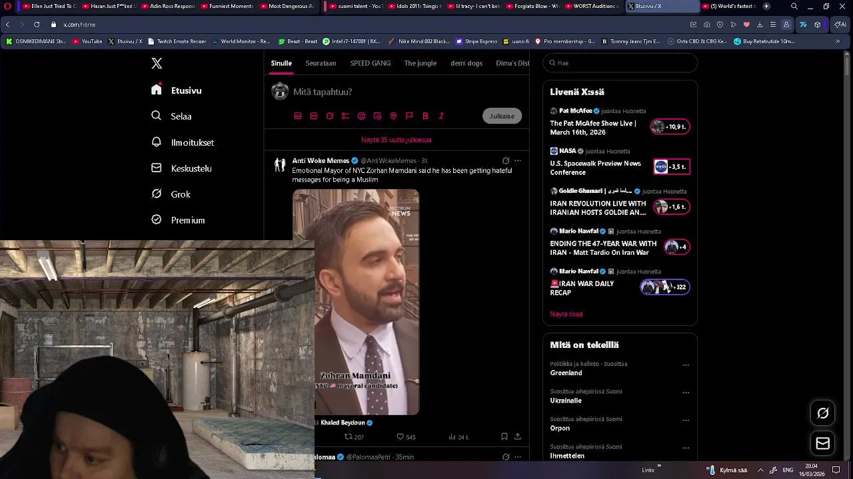Open Grok from the sidebar
853x479 pixels.
(x=171, y=194)
